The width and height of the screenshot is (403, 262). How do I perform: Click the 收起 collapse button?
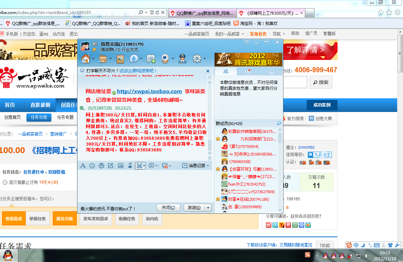(x=325, y=245)
